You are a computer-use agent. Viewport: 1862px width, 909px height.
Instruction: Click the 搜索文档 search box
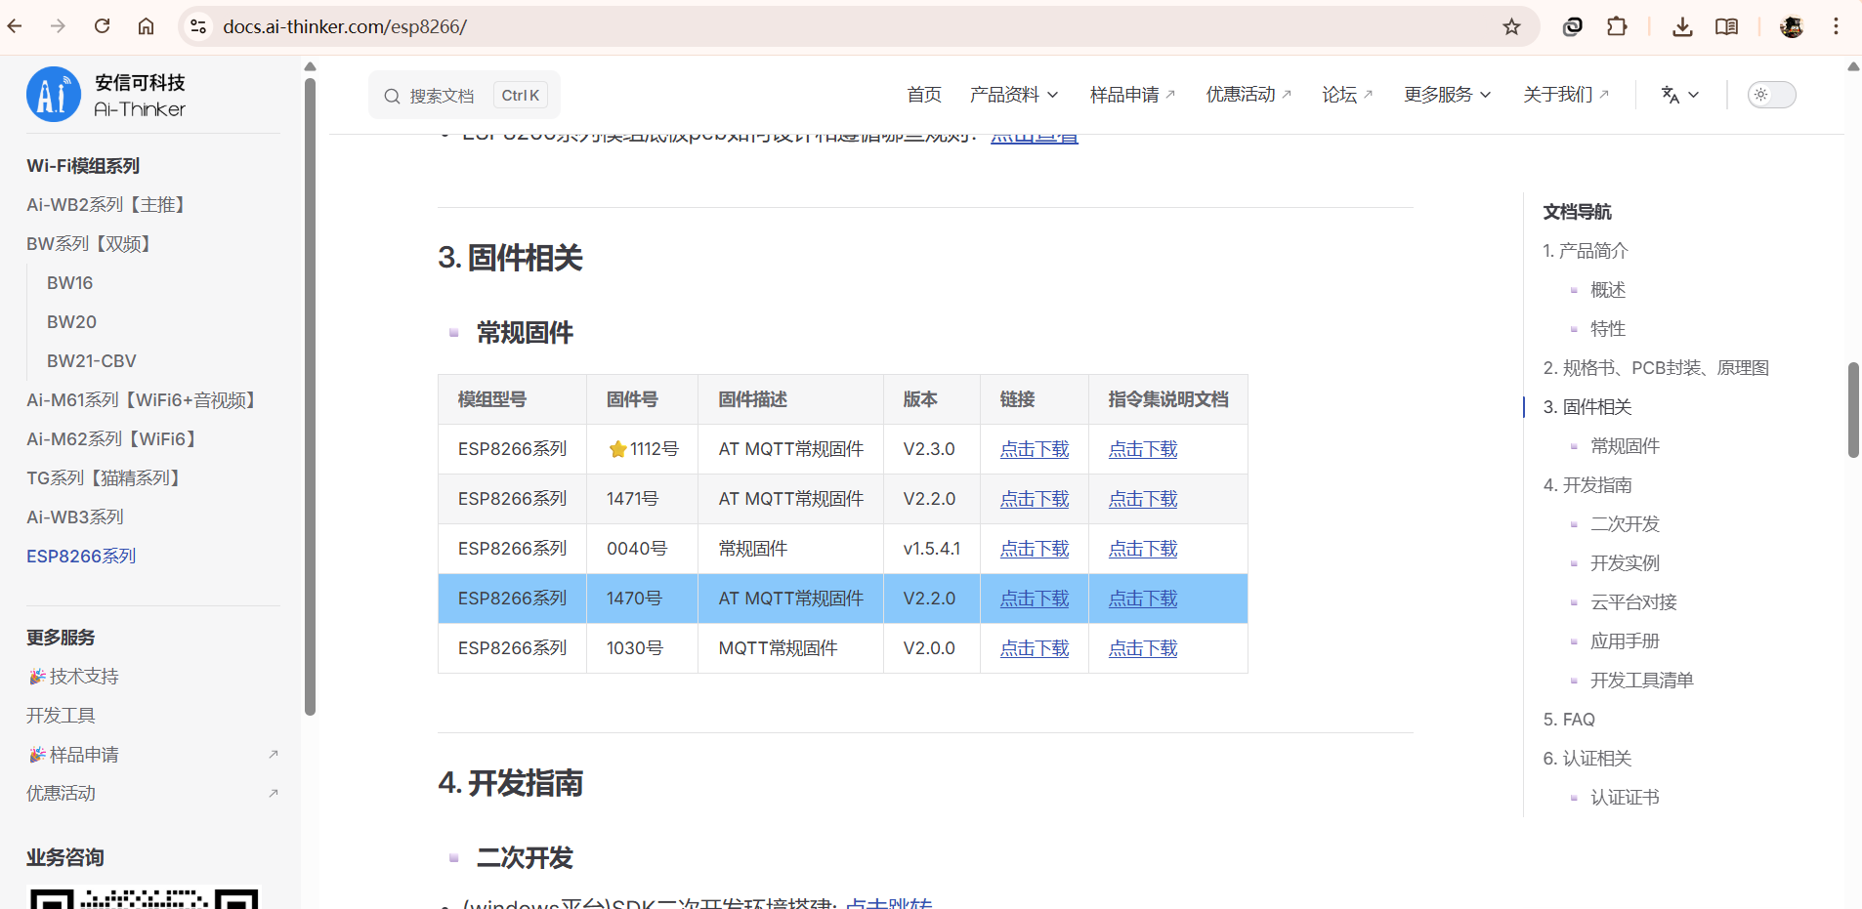464,95
